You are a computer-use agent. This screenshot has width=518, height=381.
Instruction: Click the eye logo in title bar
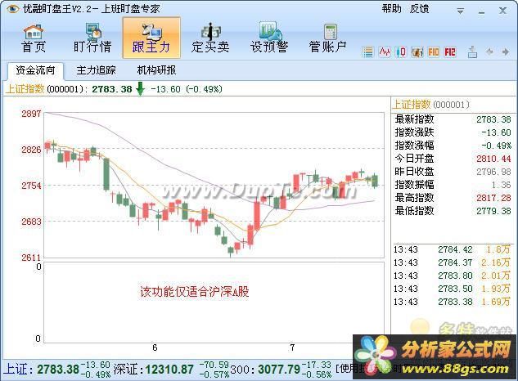click(x=12, y=9)
